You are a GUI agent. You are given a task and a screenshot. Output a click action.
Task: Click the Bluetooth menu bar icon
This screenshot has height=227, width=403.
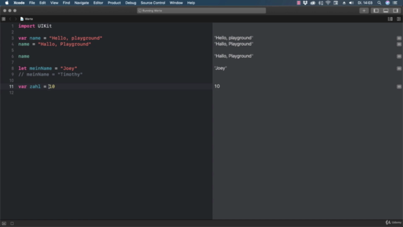(x=321, y=3)
